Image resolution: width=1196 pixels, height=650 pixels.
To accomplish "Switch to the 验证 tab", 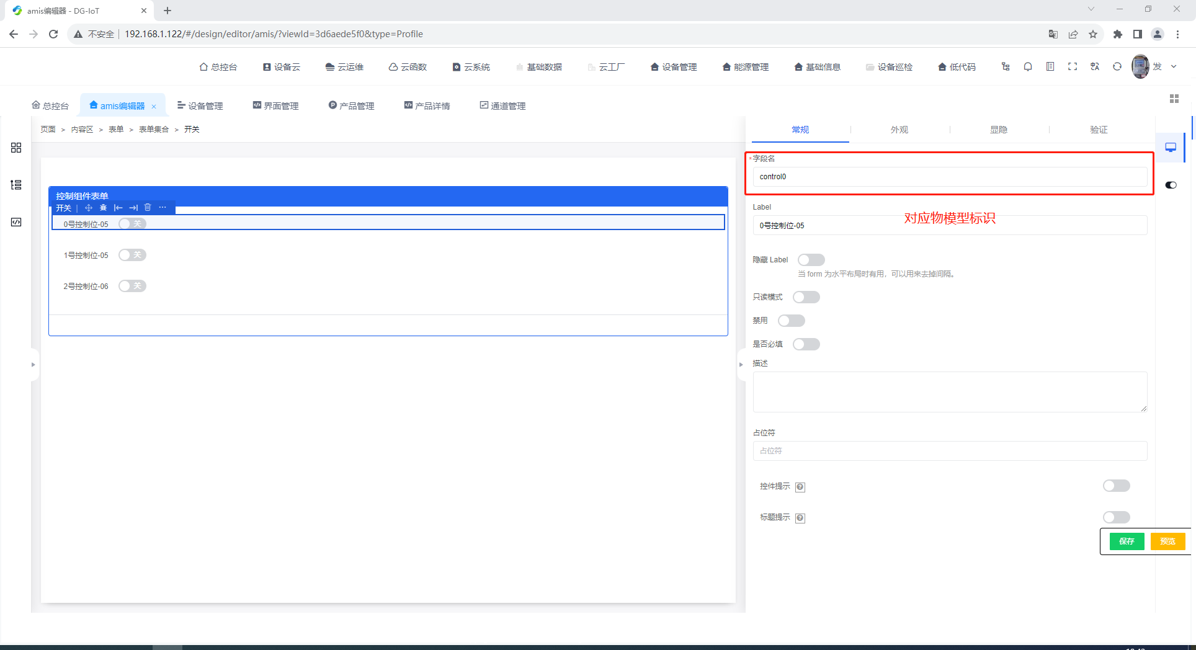I will pyautogui.click(x=1099, y=130).
